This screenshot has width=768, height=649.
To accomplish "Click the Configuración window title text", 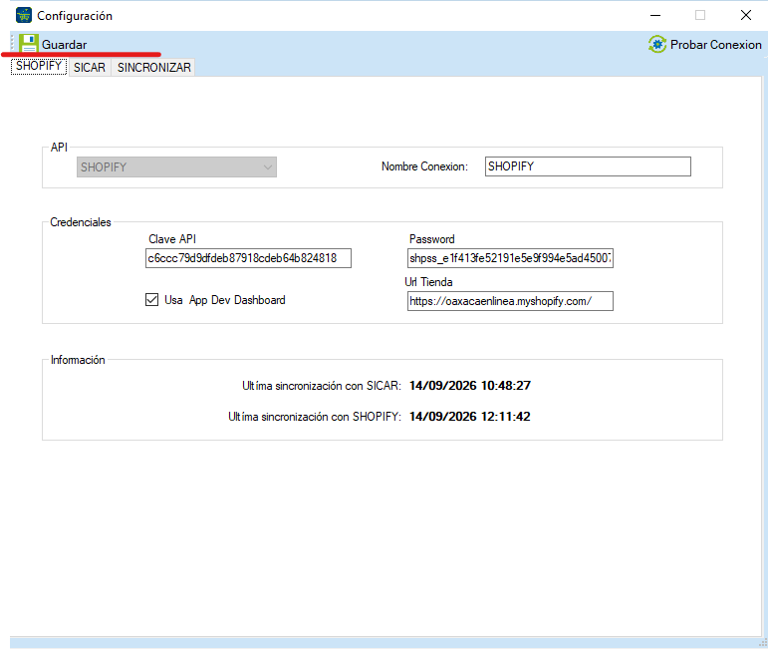I will pyautogui.click(x=75, y=16).
